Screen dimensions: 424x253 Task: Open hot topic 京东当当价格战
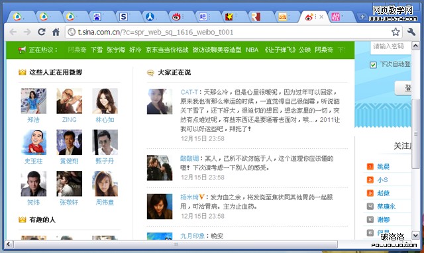pos(167,50)
